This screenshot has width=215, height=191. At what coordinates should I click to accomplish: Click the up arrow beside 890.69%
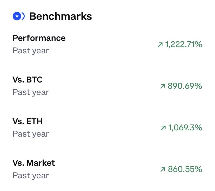[x=163, y=86]
